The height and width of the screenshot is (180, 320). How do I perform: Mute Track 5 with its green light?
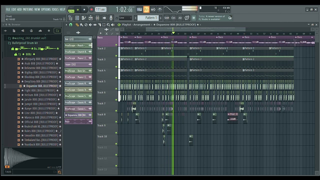[x=116, y=89]
